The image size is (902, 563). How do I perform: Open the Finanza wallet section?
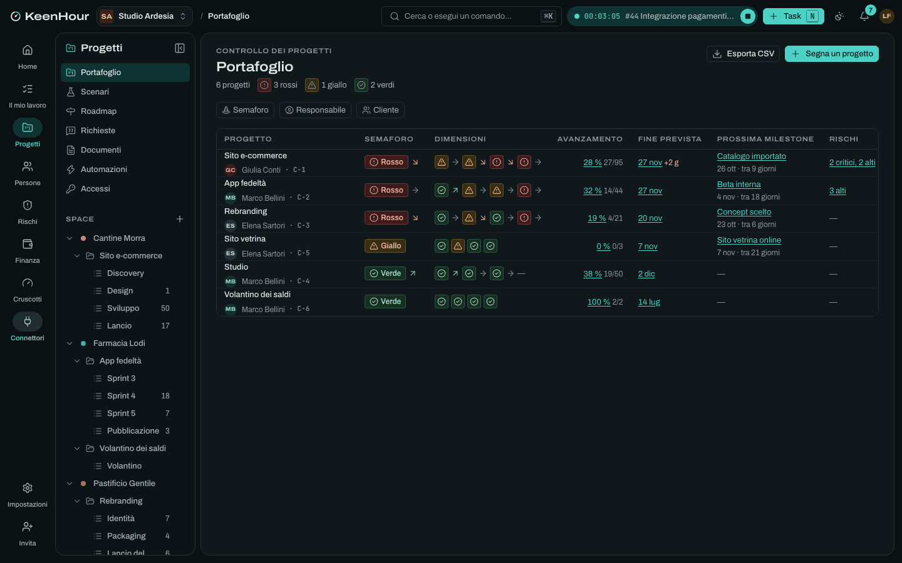(28, 250)
